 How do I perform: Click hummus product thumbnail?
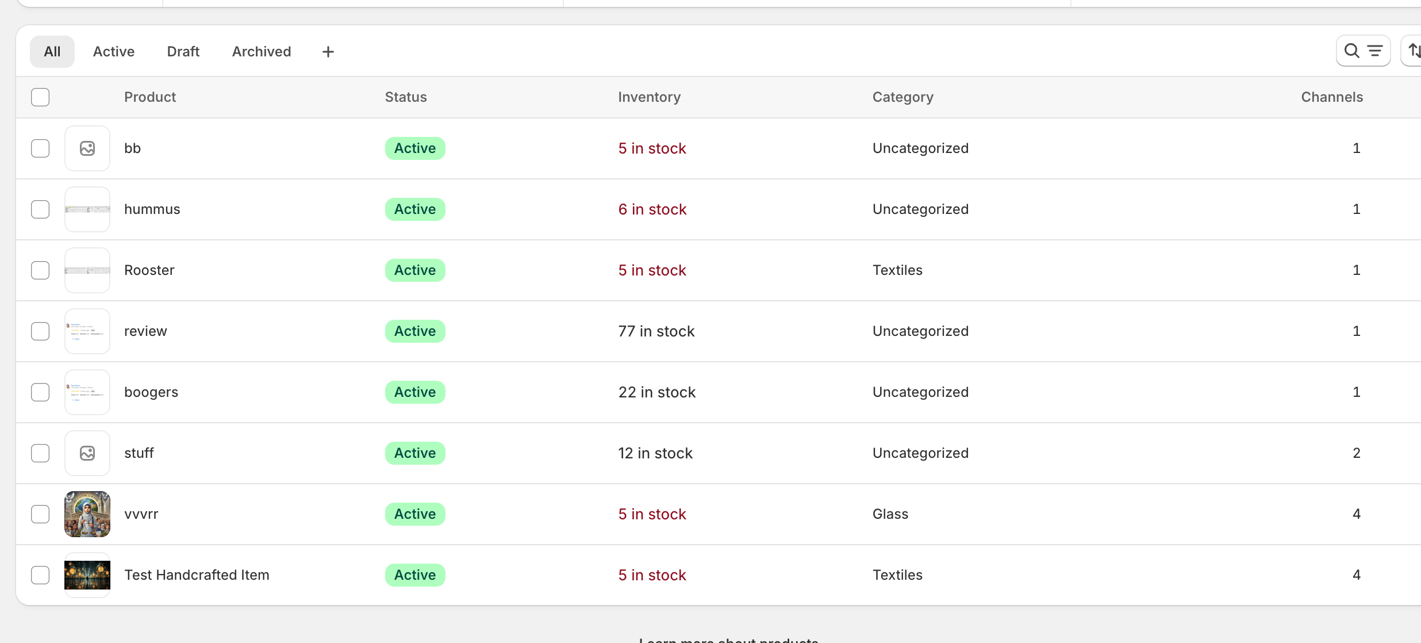pos(87,209)
